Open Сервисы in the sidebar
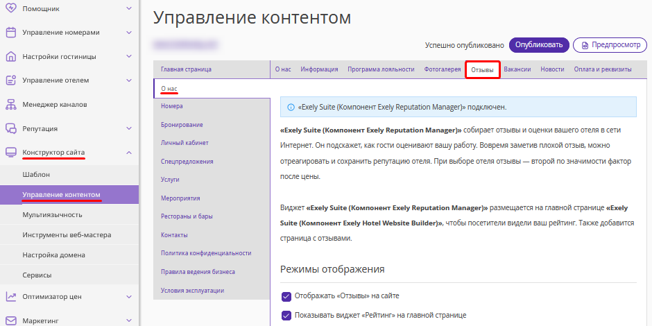The image size is (652, 326). tap(69, 275)
